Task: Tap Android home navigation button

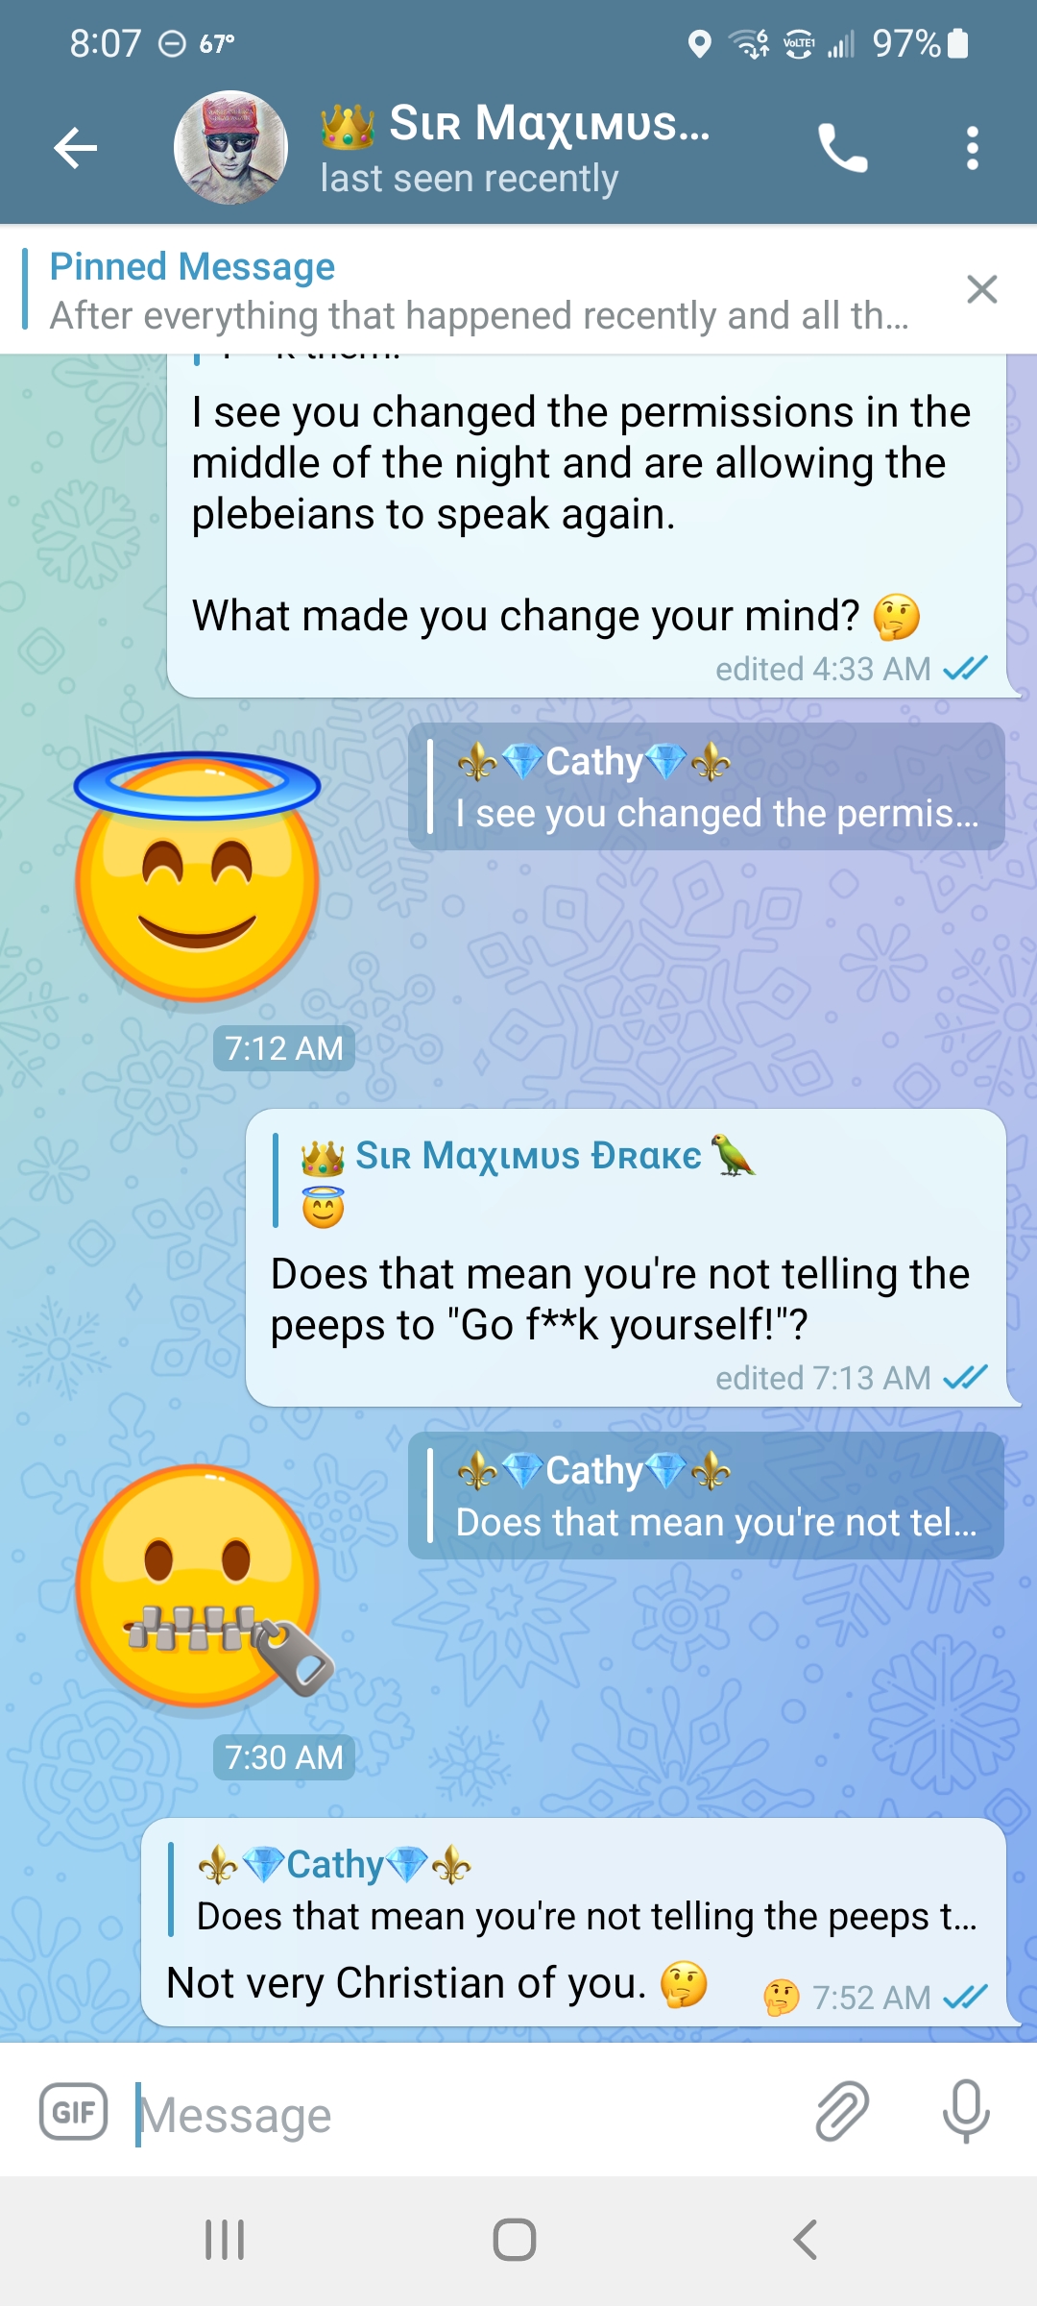Action: pos(515,2240)
